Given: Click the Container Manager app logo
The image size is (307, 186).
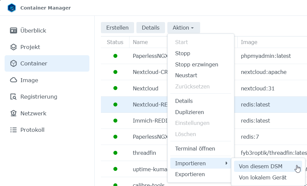Looking at the screenshot, I should (x=12, y=8).
